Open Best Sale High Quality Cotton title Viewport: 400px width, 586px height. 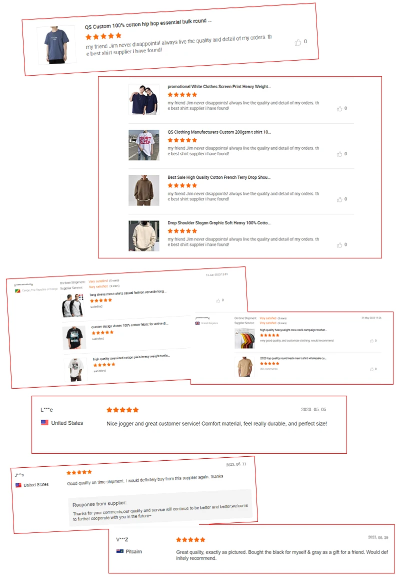[x=219, y=177]
